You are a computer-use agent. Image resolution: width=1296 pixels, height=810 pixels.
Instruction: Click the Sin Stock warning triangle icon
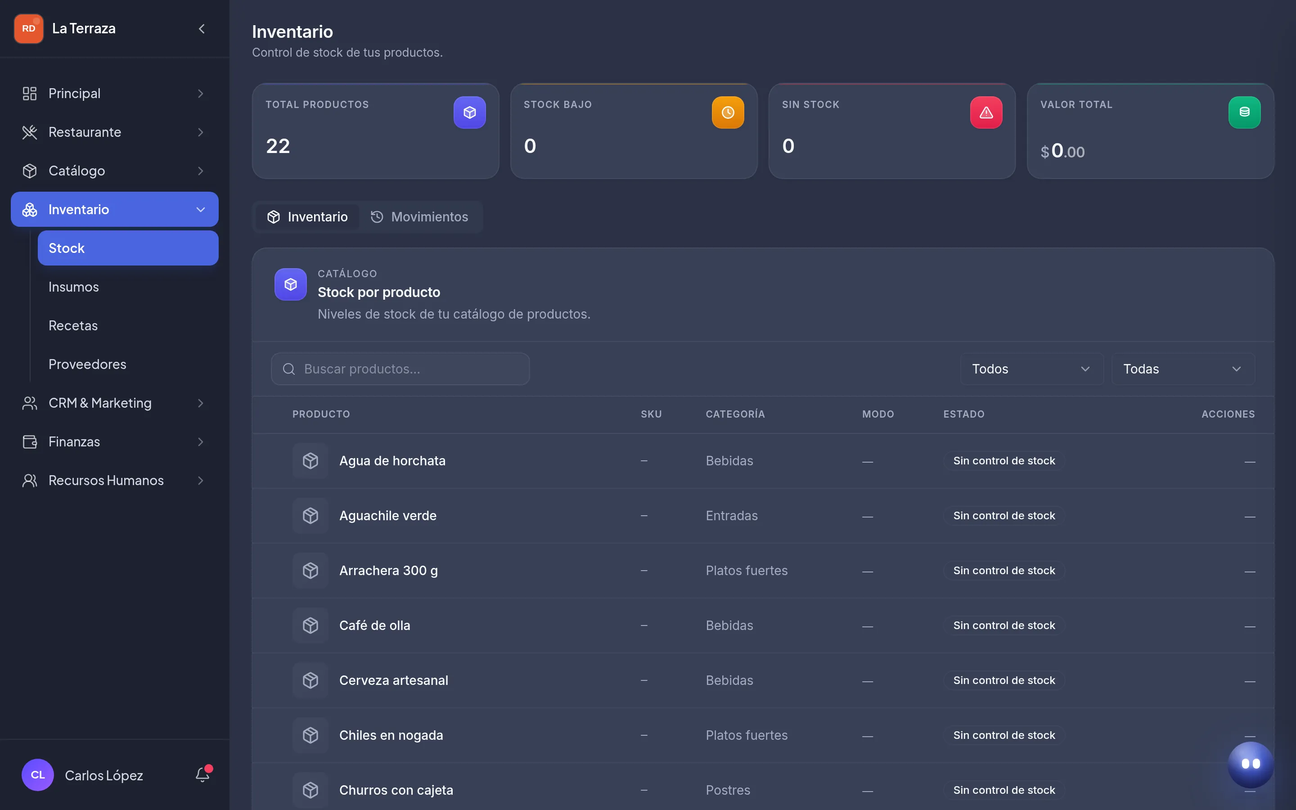pos(986,112)
